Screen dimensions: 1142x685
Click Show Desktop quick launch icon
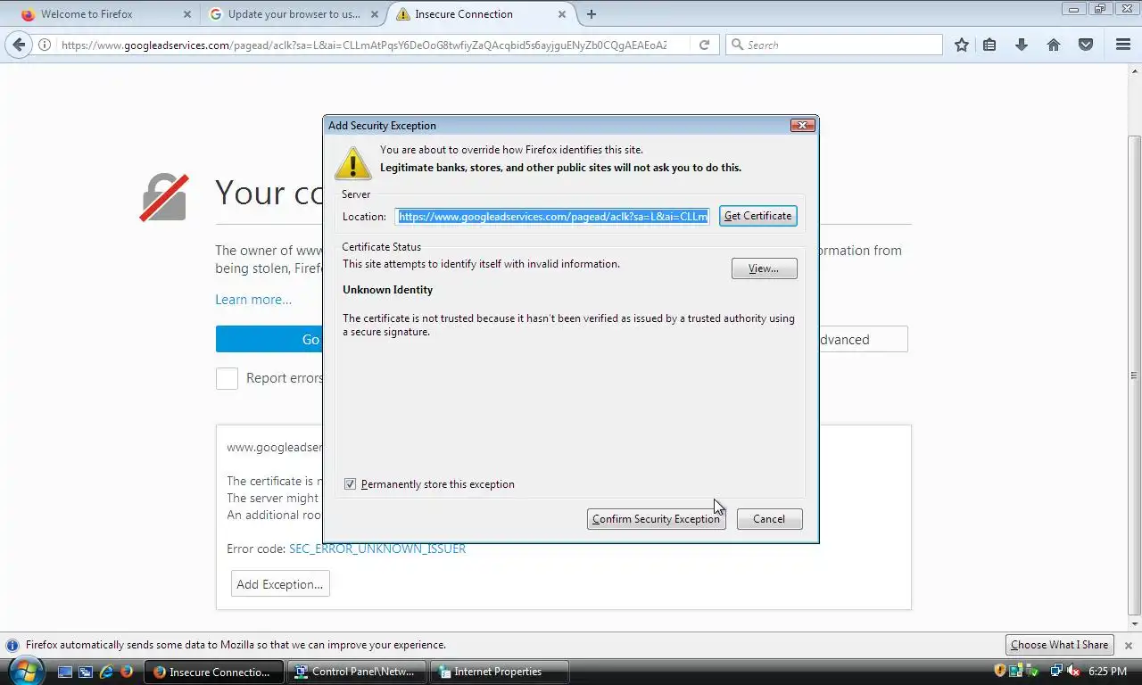coord(64,672)
